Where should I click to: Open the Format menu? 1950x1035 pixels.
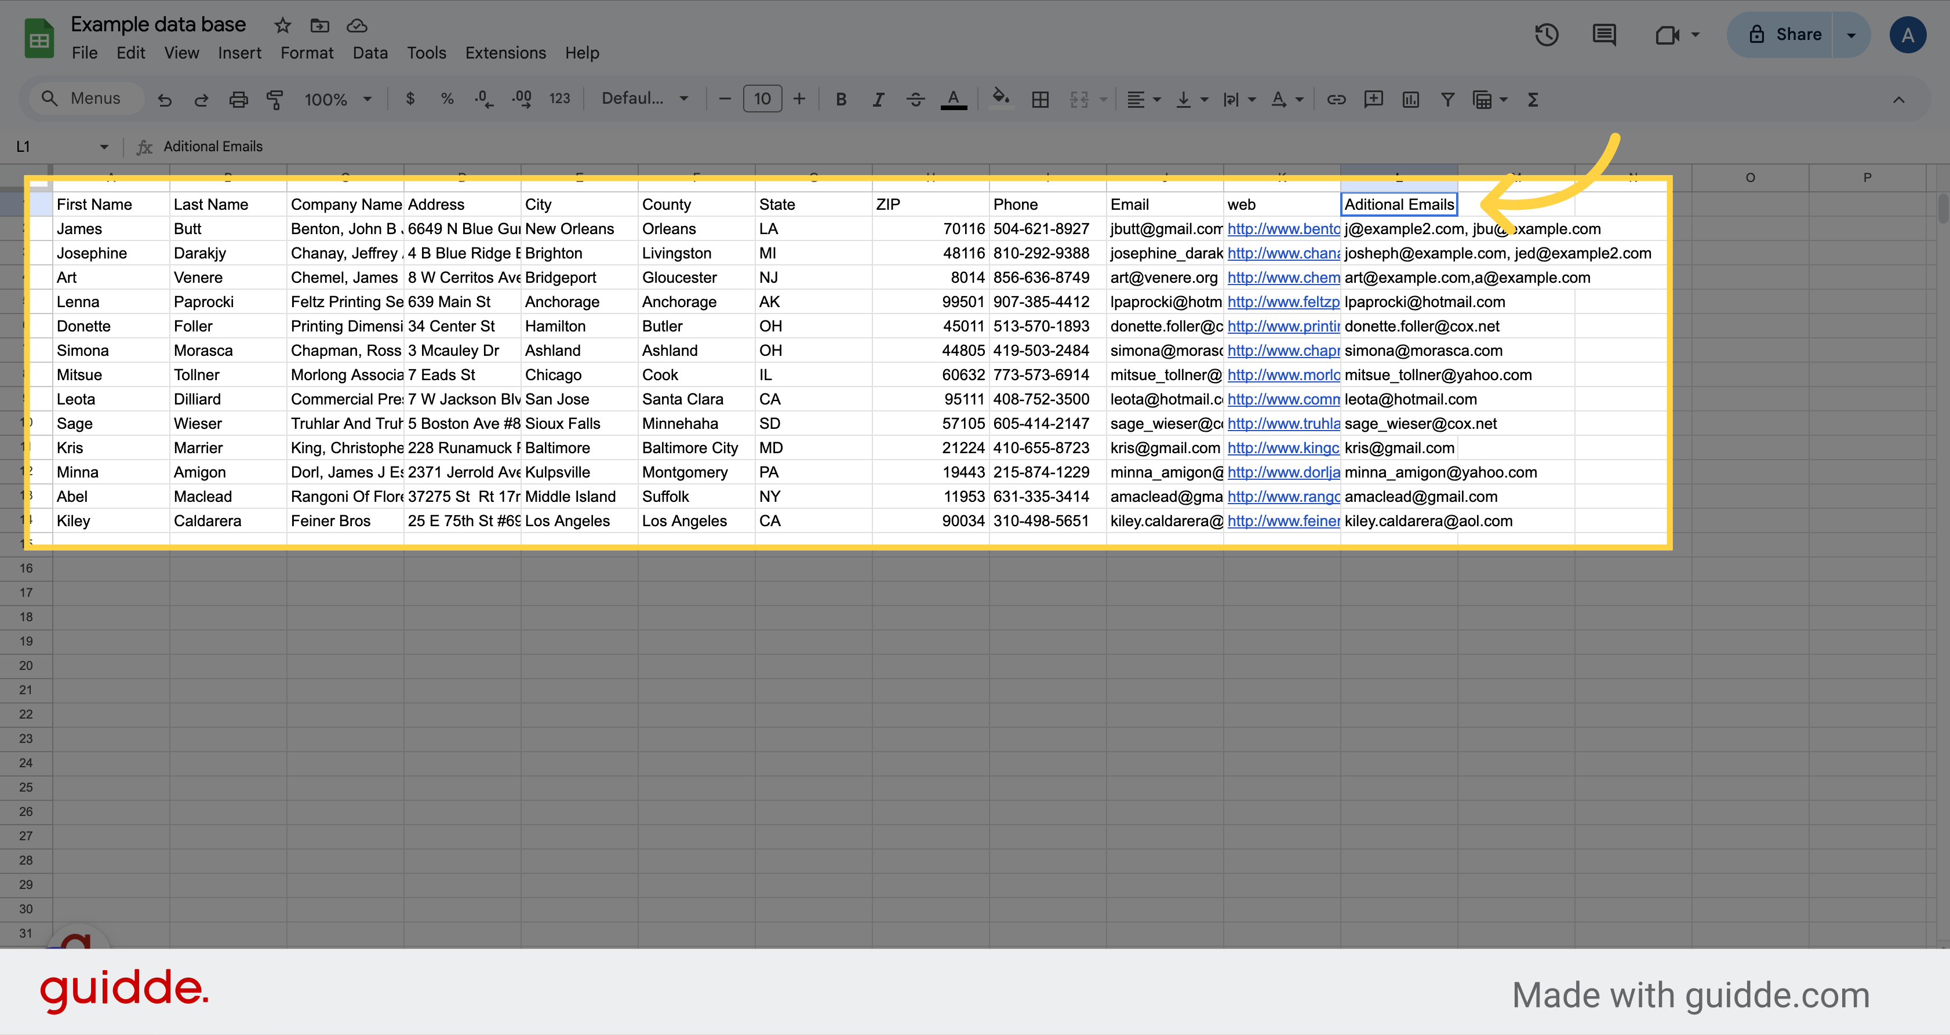click(x=304, y=53)
